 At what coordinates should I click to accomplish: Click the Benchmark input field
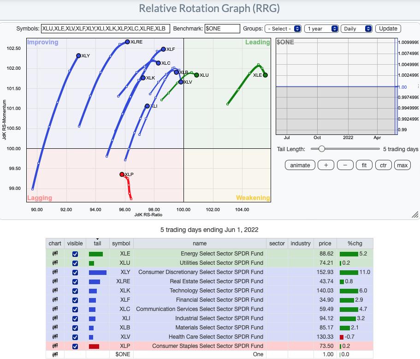click(x=222, y=29)
